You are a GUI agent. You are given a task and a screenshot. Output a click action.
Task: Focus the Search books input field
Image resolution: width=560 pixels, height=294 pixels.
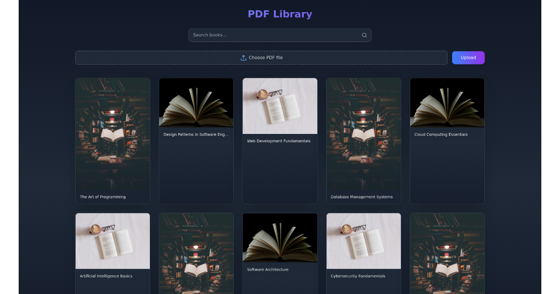click(275, 35)
